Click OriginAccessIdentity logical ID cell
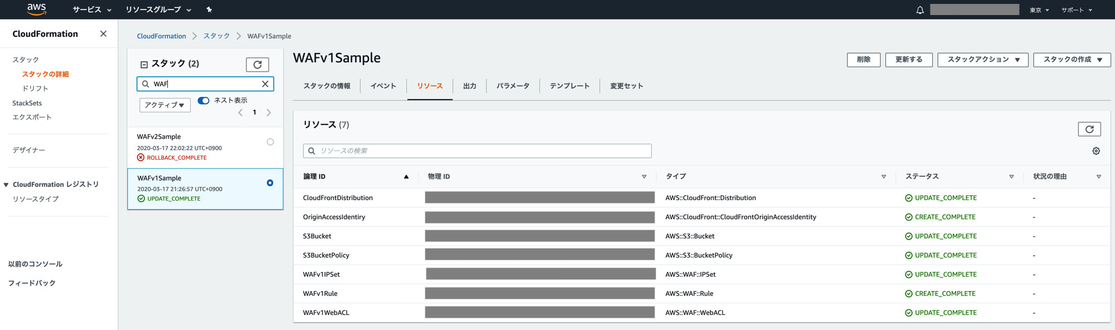The height and width of the screenshot is (330, 1115). (x=334, y=217)
